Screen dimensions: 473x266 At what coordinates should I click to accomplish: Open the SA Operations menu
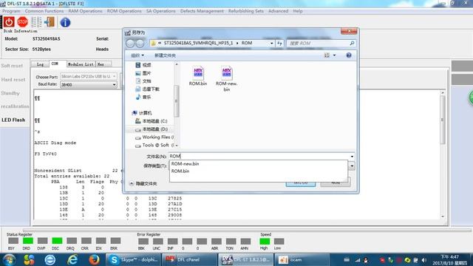[161, 11]
